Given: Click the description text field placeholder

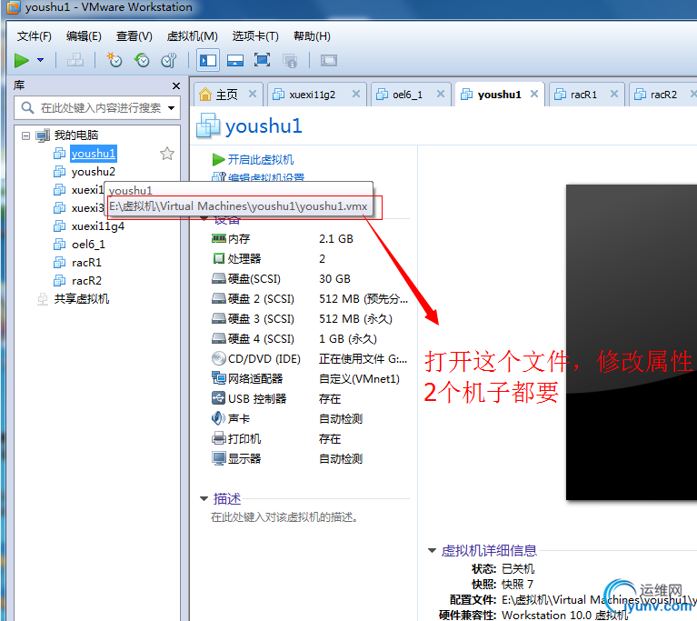Looking at the screenshot, I should tap(284, 517).
